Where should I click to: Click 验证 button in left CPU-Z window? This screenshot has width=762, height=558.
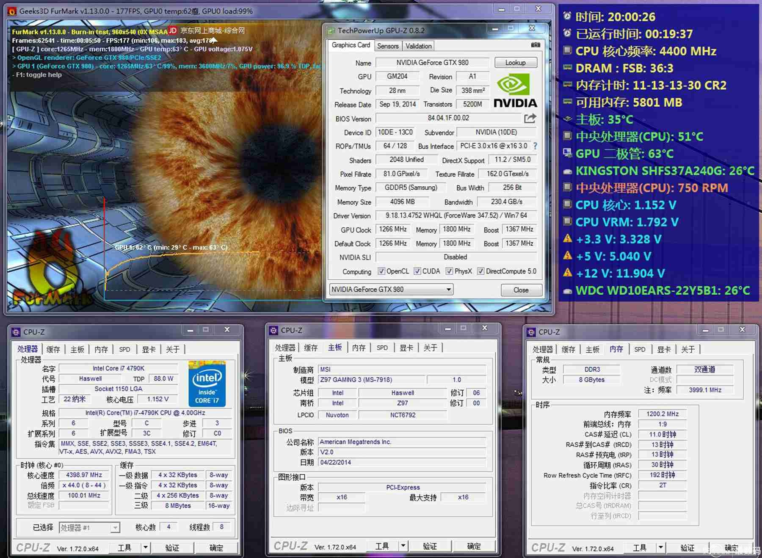(x=172, y=547)
